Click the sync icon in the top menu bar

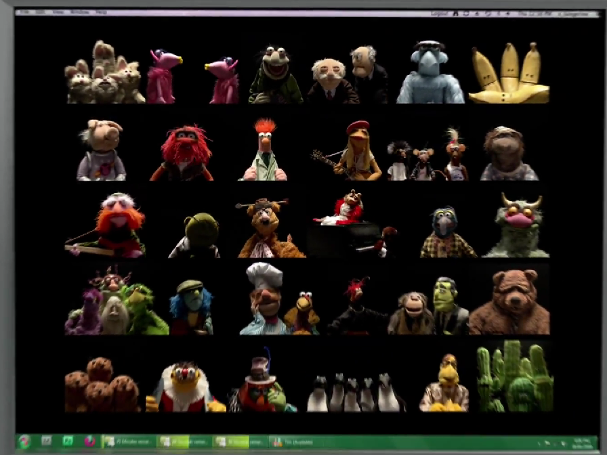click(x=465, y=12)
